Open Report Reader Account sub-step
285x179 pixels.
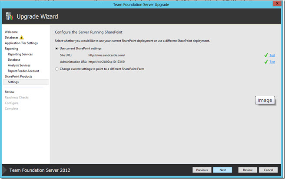[x=23, y=71]
